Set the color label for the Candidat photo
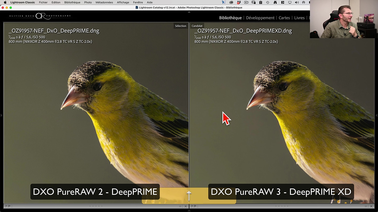 [x=366, y=206]
